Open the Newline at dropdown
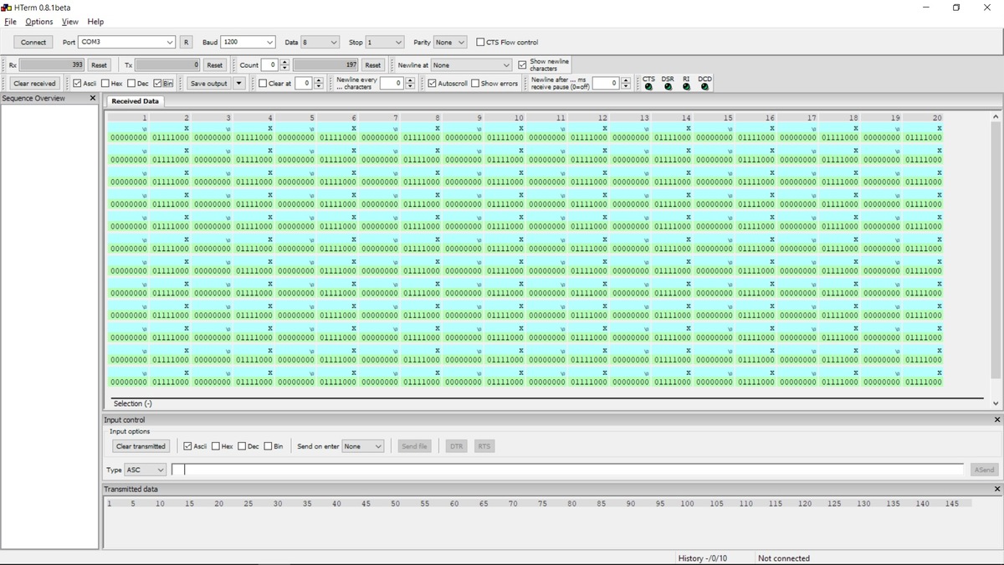1004x565 pixels. [x=471, y=64]
